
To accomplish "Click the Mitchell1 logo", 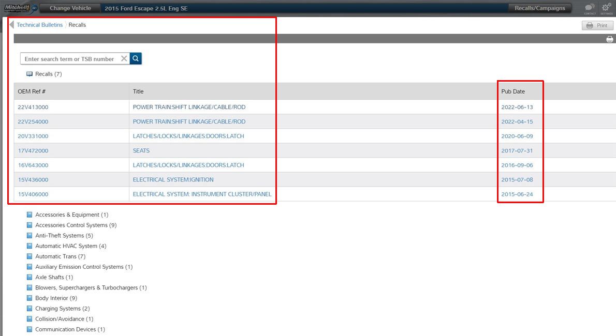I will (x=19, y=7).
